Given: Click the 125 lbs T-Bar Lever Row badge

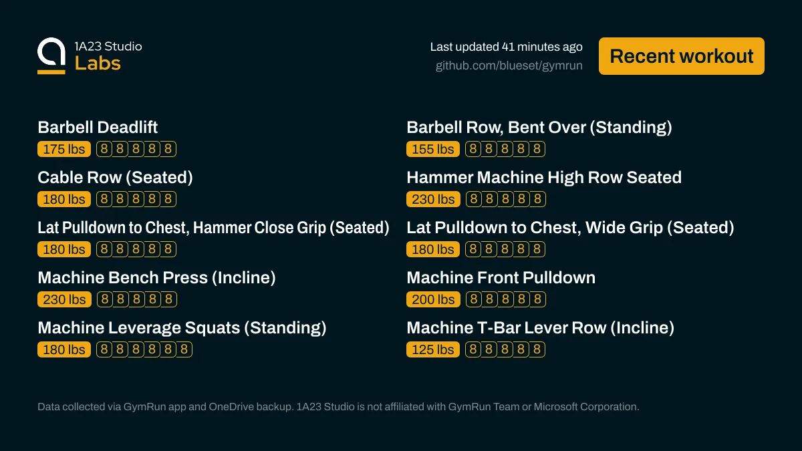Looking at the screenshot, I should (x=433, y=349).
